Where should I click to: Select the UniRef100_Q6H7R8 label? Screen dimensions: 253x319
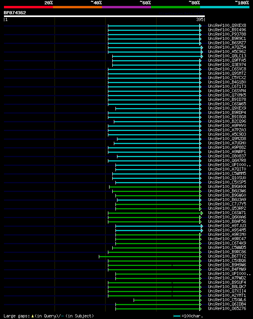227,161
